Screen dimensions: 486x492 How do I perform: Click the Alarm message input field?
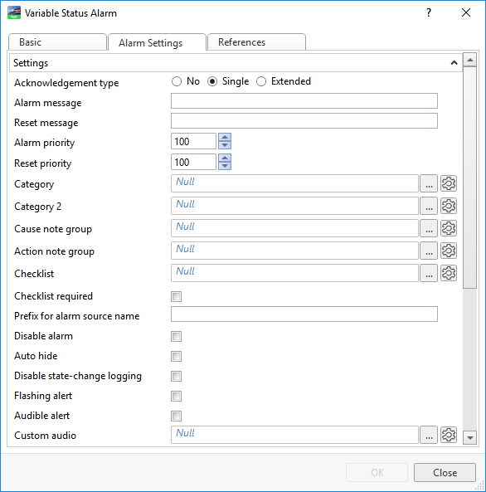(304, 101)
